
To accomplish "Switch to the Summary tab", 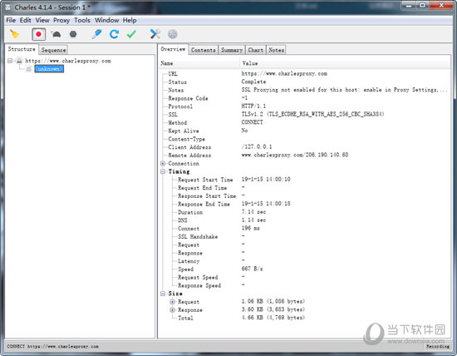I will coord(232,50).
